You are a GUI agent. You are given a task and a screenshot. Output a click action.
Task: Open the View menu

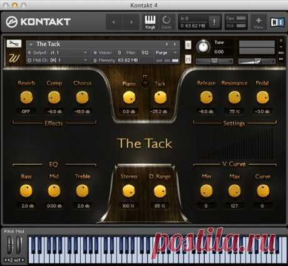(x=259, y=23)
